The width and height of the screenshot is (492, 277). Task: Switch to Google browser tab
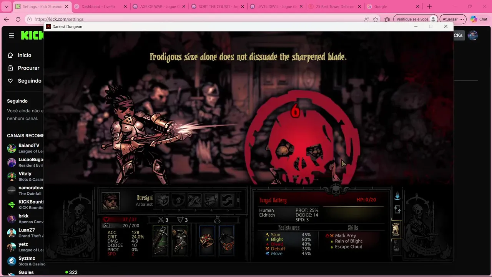(x=393, y=7)
